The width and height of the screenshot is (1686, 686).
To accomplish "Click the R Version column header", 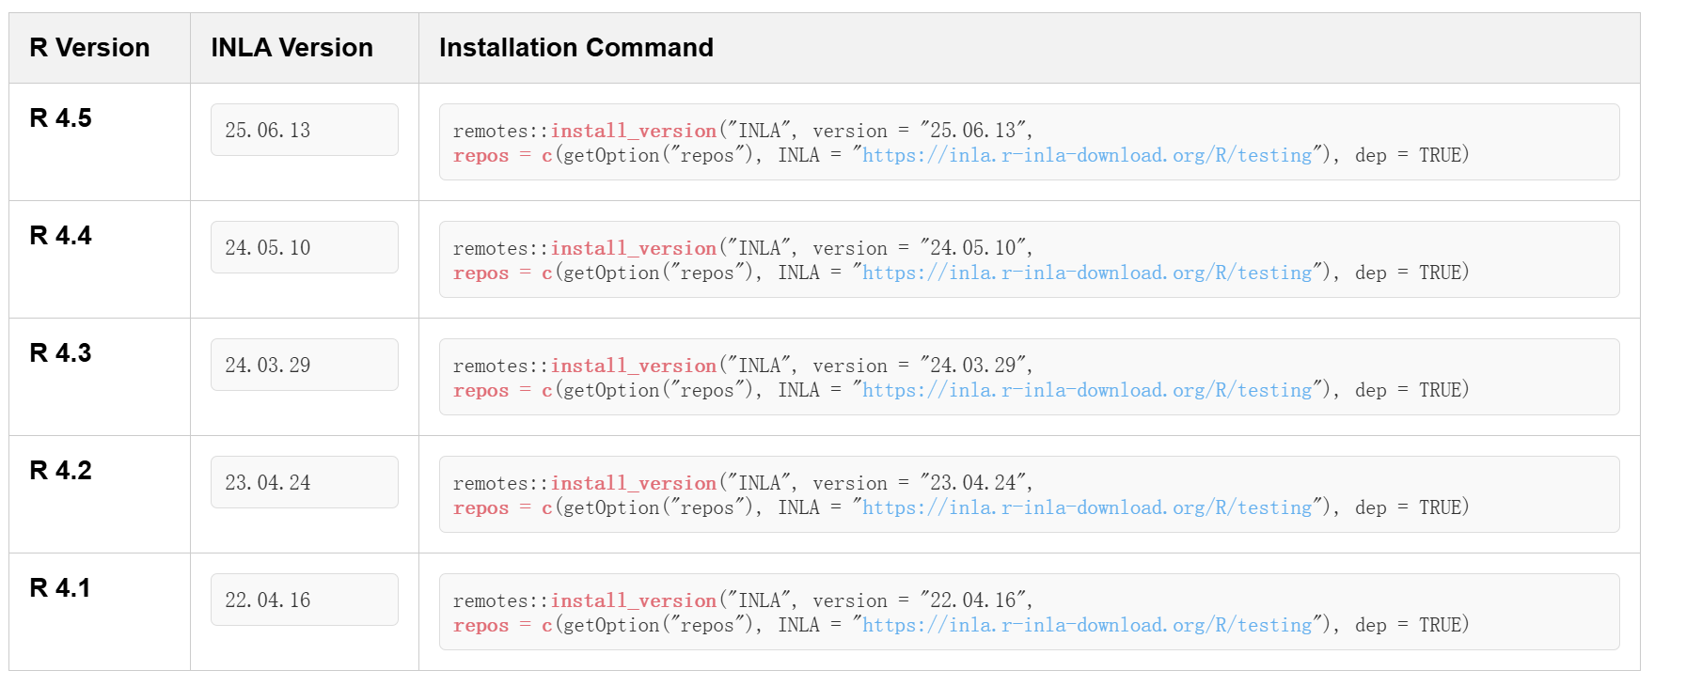I will coord(89,48).
